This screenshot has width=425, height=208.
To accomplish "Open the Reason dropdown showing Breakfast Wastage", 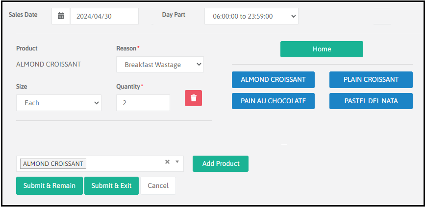I will click(x=160, y=65).
